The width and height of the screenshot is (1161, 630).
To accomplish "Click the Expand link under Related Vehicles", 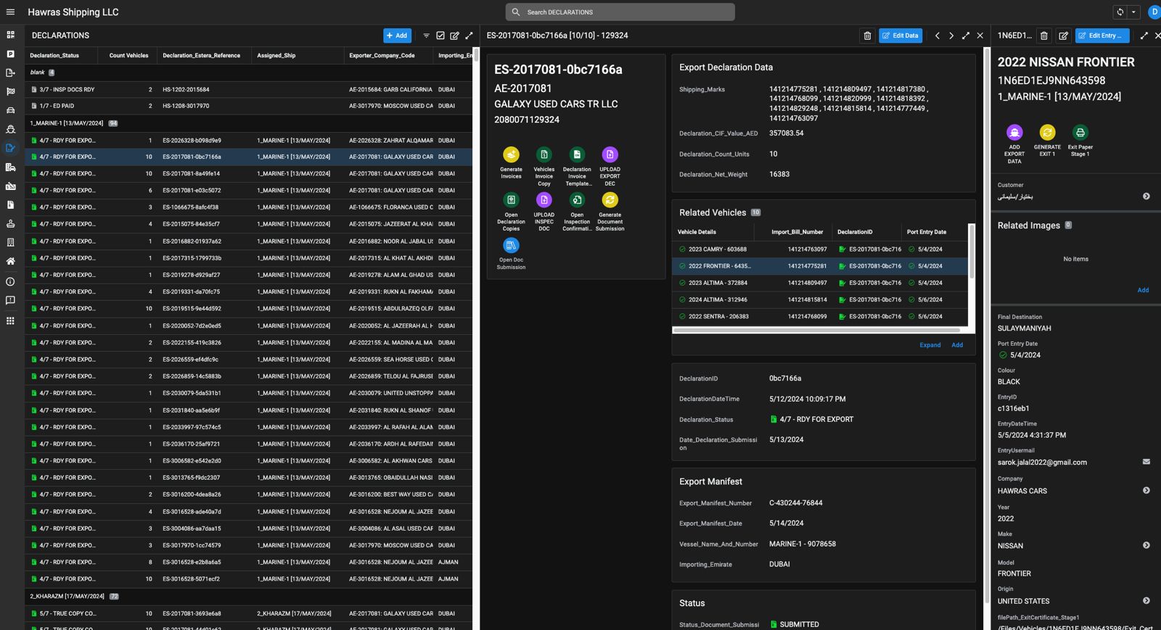I will (x=930, y=345).
